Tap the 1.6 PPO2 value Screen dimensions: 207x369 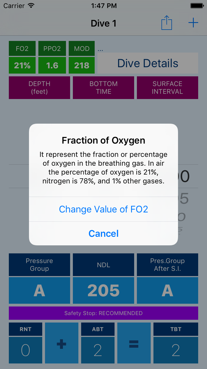pyautogui.click(x=52, y=66)
